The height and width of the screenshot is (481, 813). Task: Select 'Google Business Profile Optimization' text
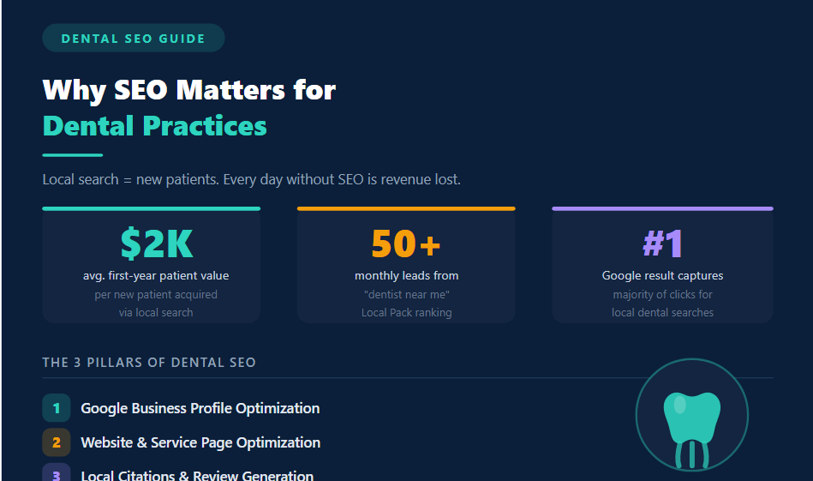coord(200,408)
